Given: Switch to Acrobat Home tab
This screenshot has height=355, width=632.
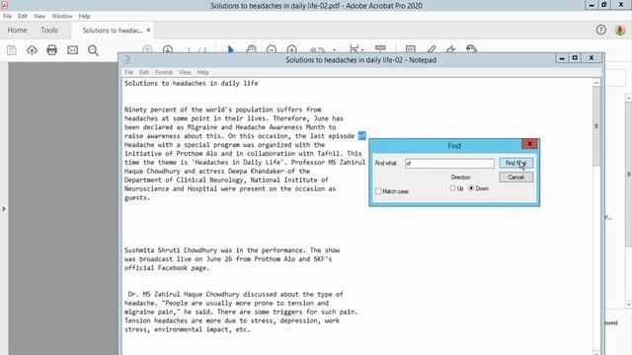Looking at the screenshot, I should coord(17,31).
